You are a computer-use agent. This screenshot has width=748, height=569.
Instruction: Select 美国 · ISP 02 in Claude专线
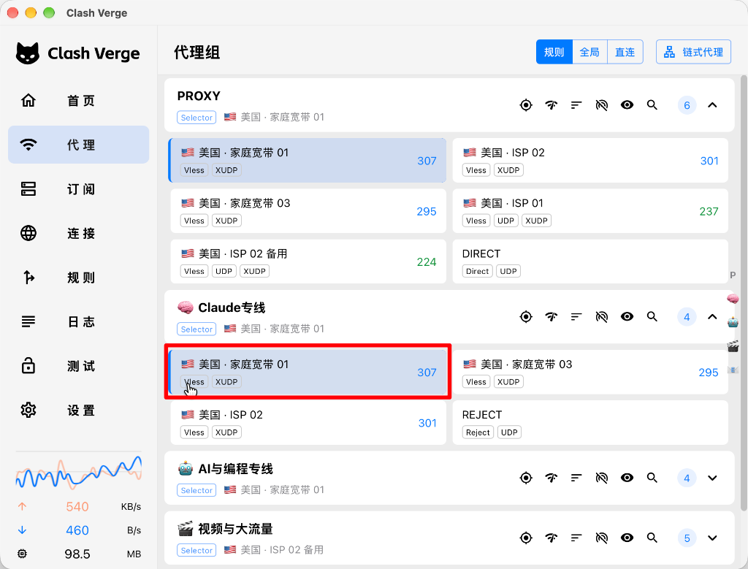pos(308,423)
